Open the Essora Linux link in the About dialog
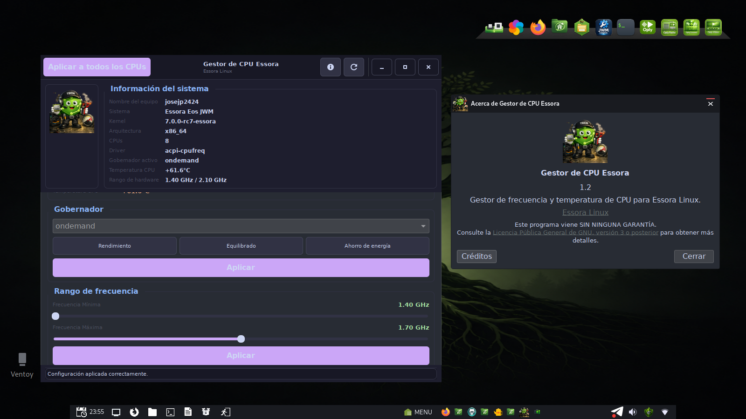Screen dimensions: 746x419 click(585, 212)
